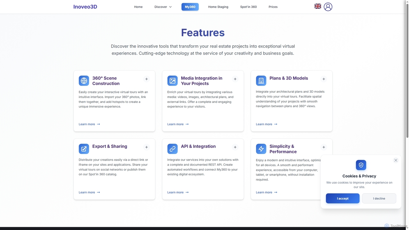Click the Cookies & Privacy heading

359,176
